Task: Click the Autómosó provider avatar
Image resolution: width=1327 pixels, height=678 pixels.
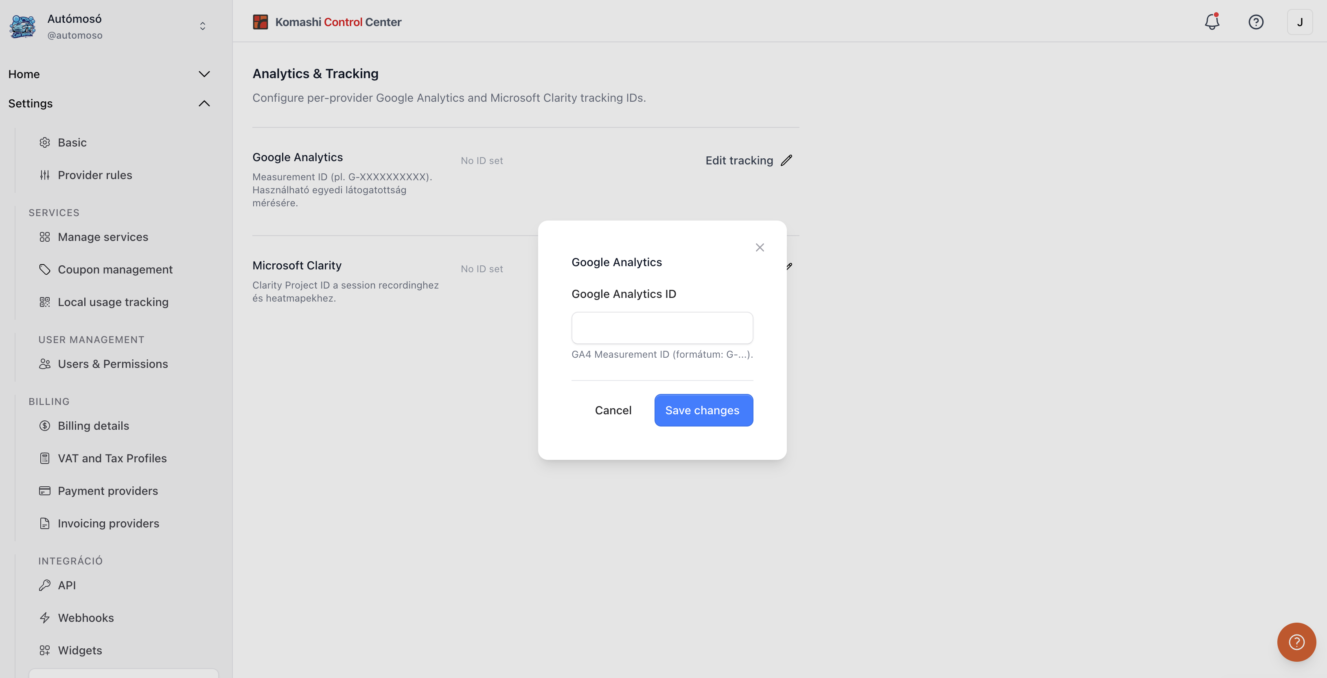Action: 23,26
